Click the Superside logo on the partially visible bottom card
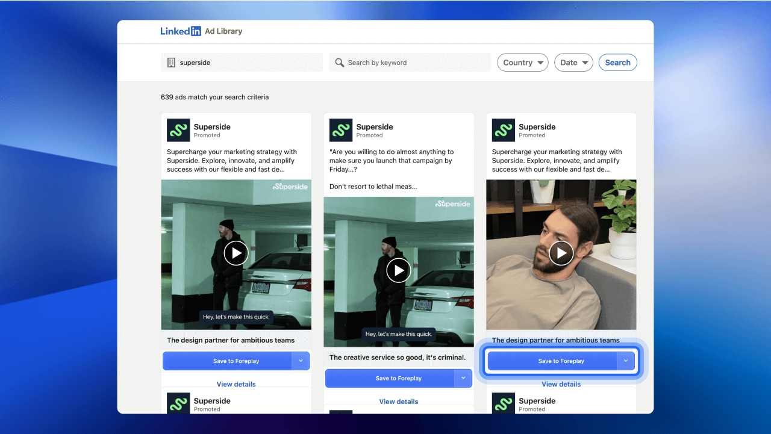The height and width of the screenshot is (434, 771). pyautogui.click(x=178, y=403)
